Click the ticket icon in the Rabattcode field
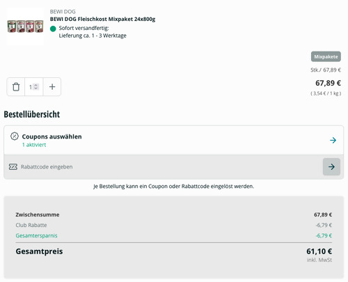The image size is (348, 282). pyautogui.click(x=13, y=166)
